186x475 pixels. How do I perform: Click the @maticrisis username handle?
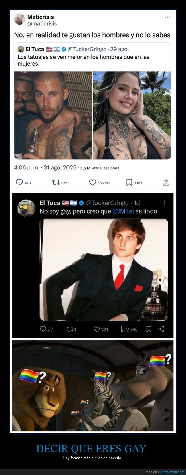[x=42, y=24]
